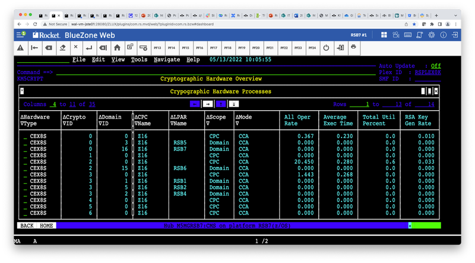
Task: Open the Tools menu
Action: [x=139, y=60]
